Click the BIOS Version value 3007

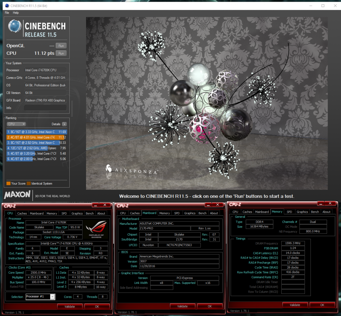click(179, 261)
